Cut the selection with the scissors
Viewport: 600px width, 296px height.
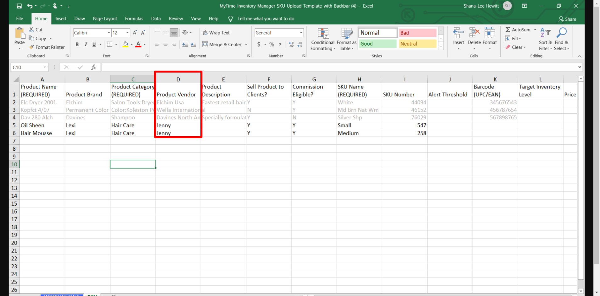[x=36, y=30]
